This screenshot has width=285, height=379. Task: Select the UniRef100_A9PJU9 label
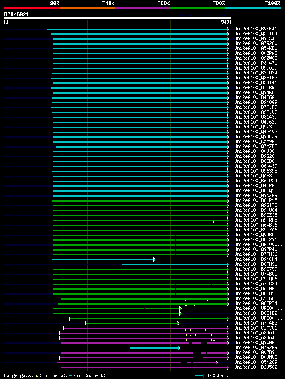pyautogui.click(x=256, y=112)
